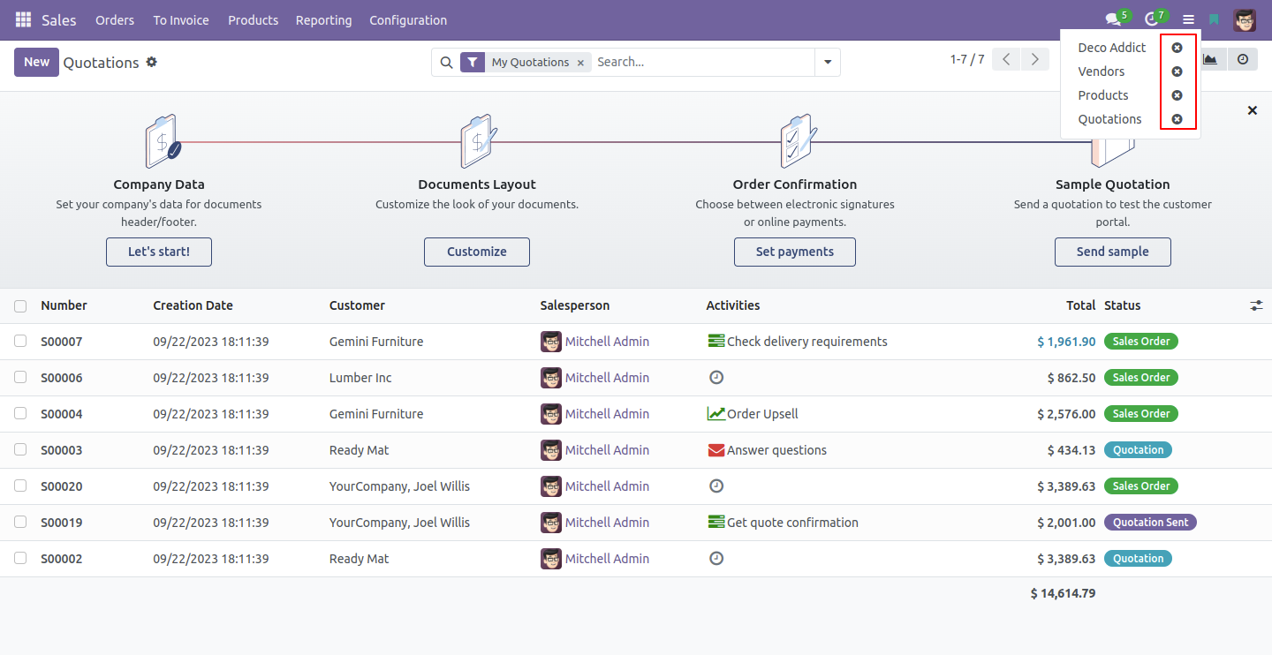Select the checkbox for order S00007

20,341
